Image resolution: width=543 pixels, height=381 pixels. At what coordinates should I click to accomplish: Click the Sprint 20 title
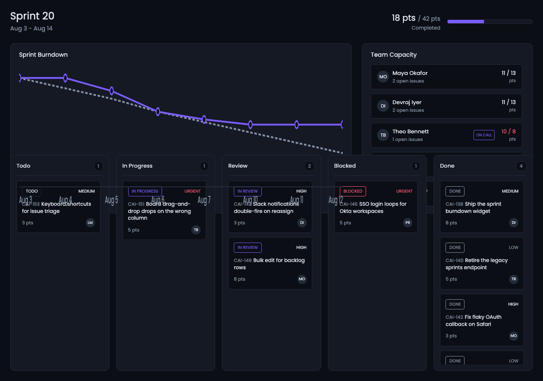point(32,16)
